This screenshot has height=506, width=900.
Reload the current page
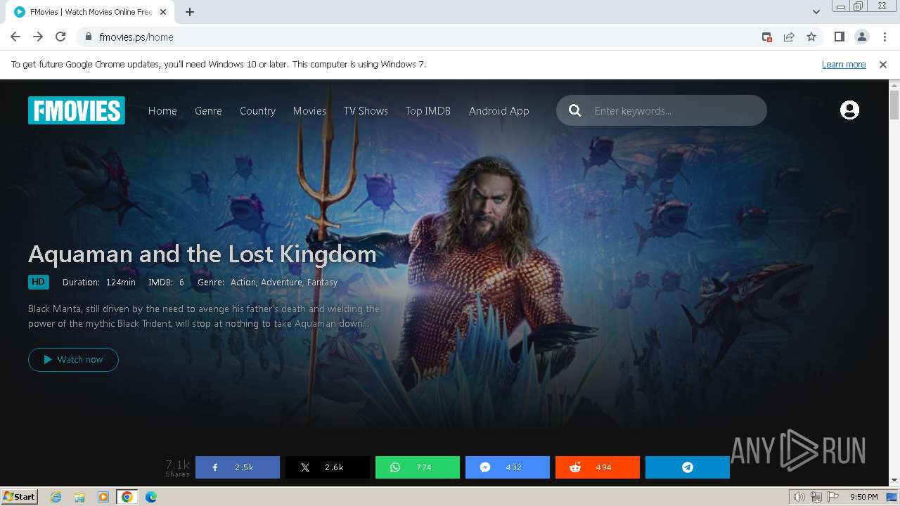(x=60, y=37)
